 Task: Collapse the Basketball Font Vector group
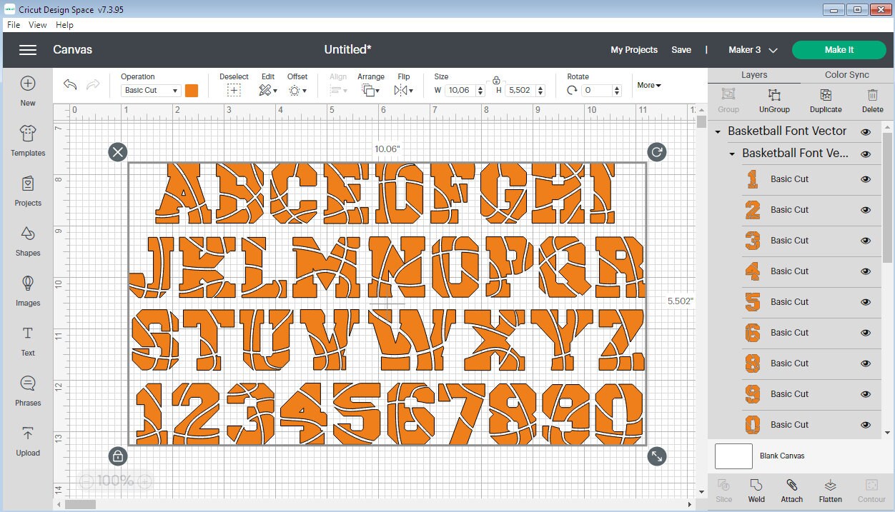click(717, 131)
